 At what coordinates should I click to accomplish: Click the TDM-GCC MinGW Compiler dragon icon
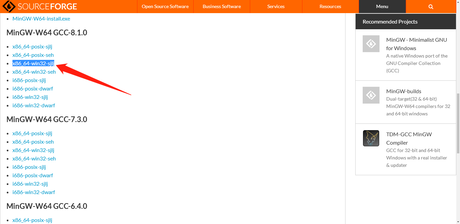[371, 138]
